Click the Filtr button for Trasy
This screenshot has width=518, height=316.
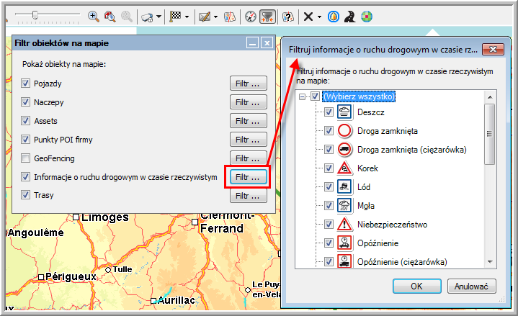tap(249, 195)
